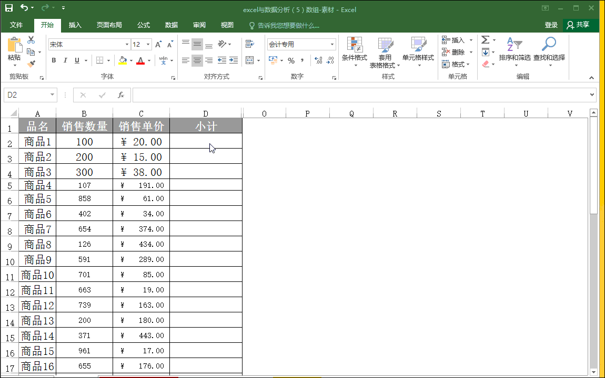Toggle Middle vertical alignment
Viewport: 605px width, 378px height.
click(197, 44)
